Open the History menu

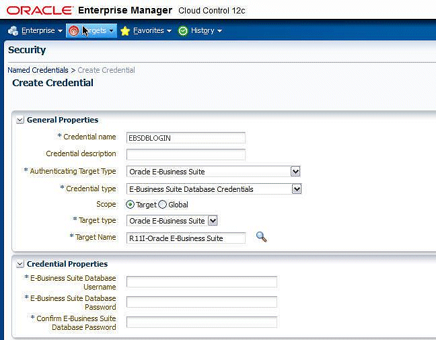(x=200, y=30)
